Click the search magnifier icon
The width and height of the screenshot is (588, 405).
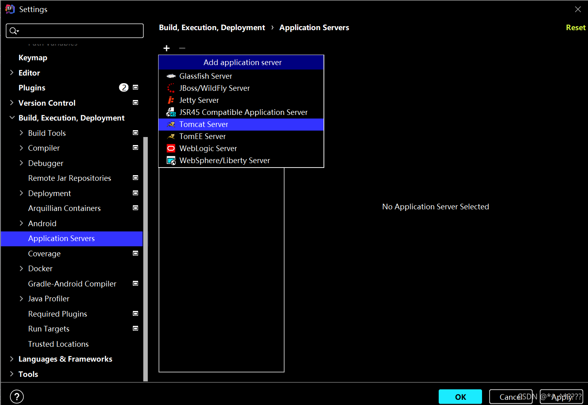pos(14,31)
